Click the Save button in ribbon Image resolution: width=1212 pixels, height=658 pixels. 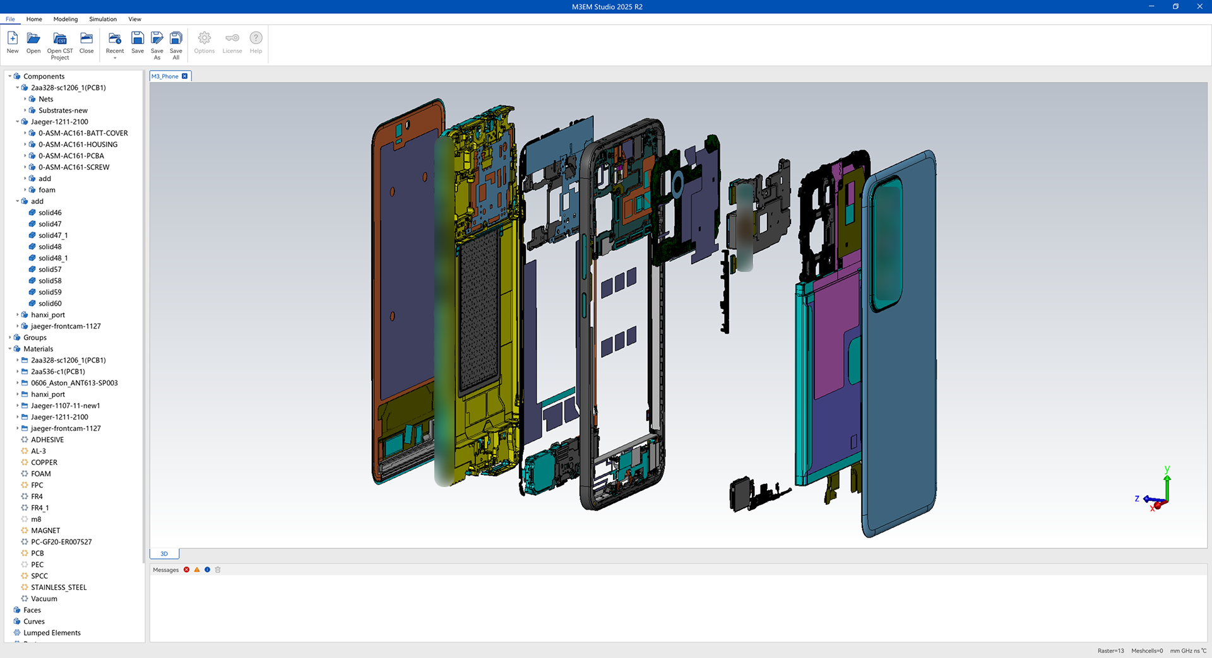138,39
